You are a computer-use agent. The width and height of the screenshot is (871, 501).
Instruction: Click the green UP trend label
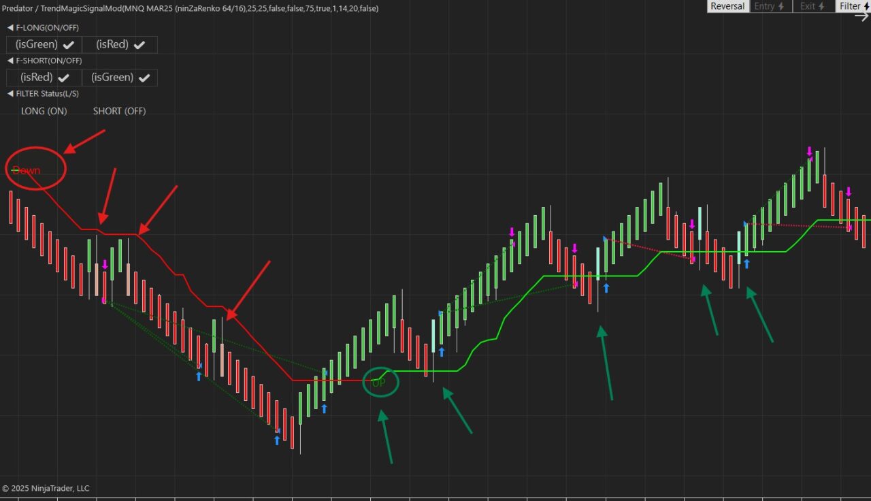pos(378,383)
